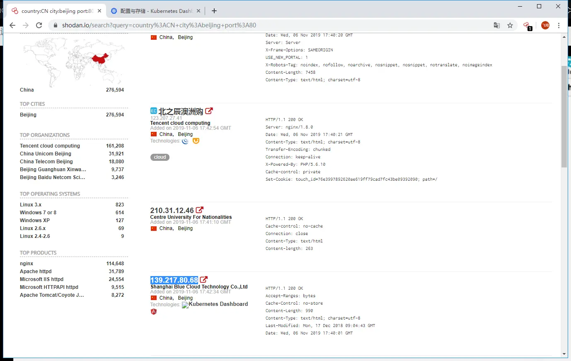Go forward in browser history
The height and width of the screenshot is (361, 571).
point(26,25)
